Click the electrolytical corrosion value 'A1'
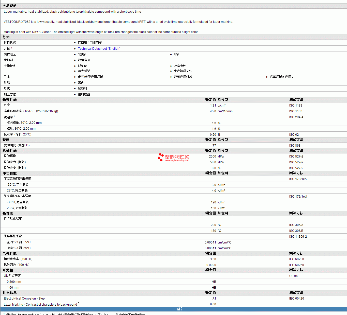The height and width of the screenshot is (315, 347). point(214,299)
